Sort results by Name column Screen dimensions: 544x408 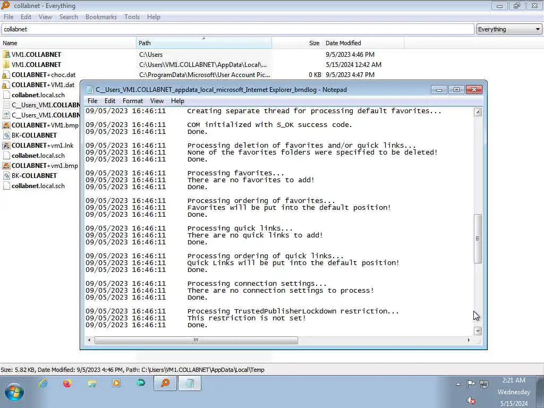tap(68, 43)
